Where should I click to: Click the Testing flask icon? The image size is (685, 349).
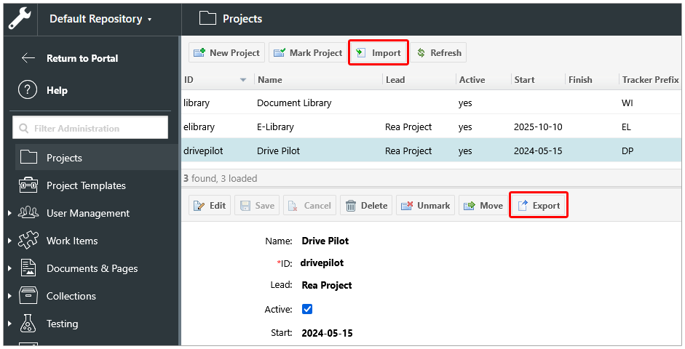[x=28, y=324]
